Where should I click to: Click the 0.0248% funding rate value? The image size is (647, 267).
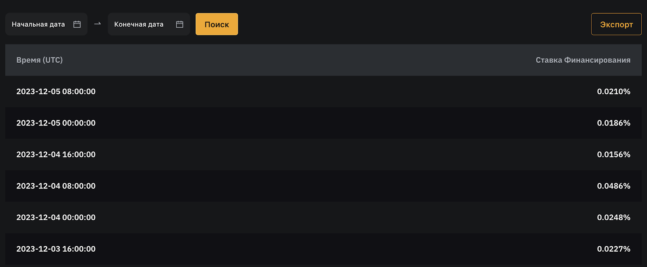click(x=613, y=218)
